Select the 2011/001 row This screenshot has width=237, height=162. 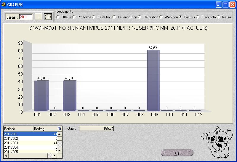pos(31,134)
